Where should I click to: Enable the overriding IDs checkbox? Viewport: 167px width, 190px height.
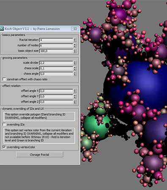[4, 125]
